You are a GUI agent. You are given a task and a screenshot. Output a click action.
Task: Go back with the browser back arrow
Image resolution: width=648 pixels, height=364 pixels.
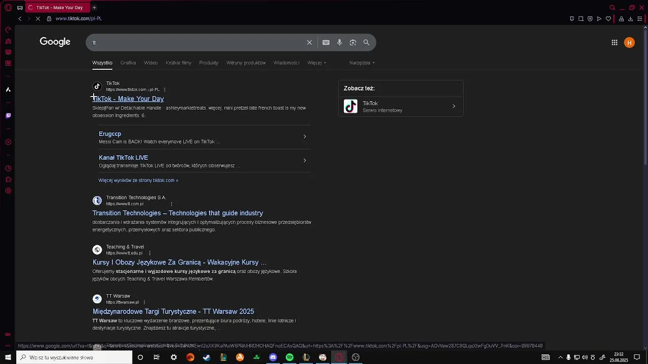click(20, 19)
